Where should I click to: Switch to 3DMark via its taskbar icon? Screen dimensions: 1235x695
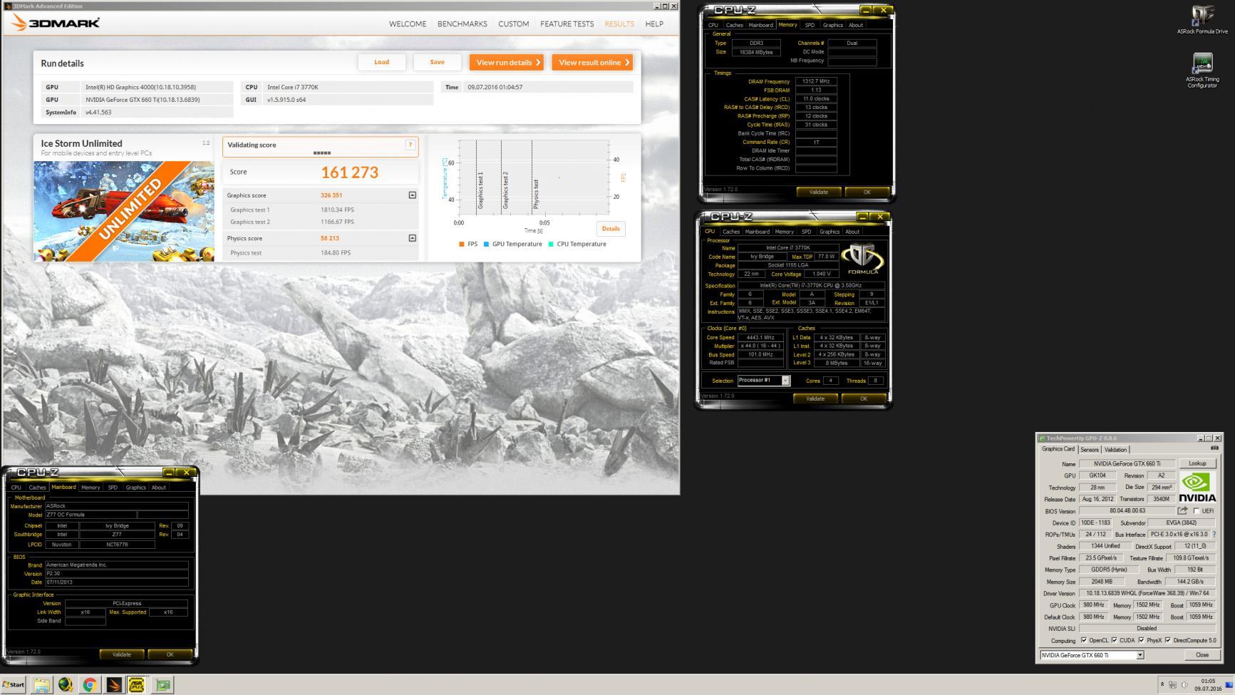[x=114, y=685]
